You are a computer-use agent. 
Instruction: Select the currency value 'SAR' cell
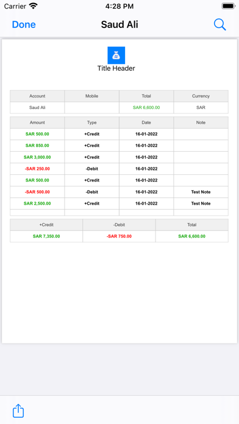(x=201, y=108)
